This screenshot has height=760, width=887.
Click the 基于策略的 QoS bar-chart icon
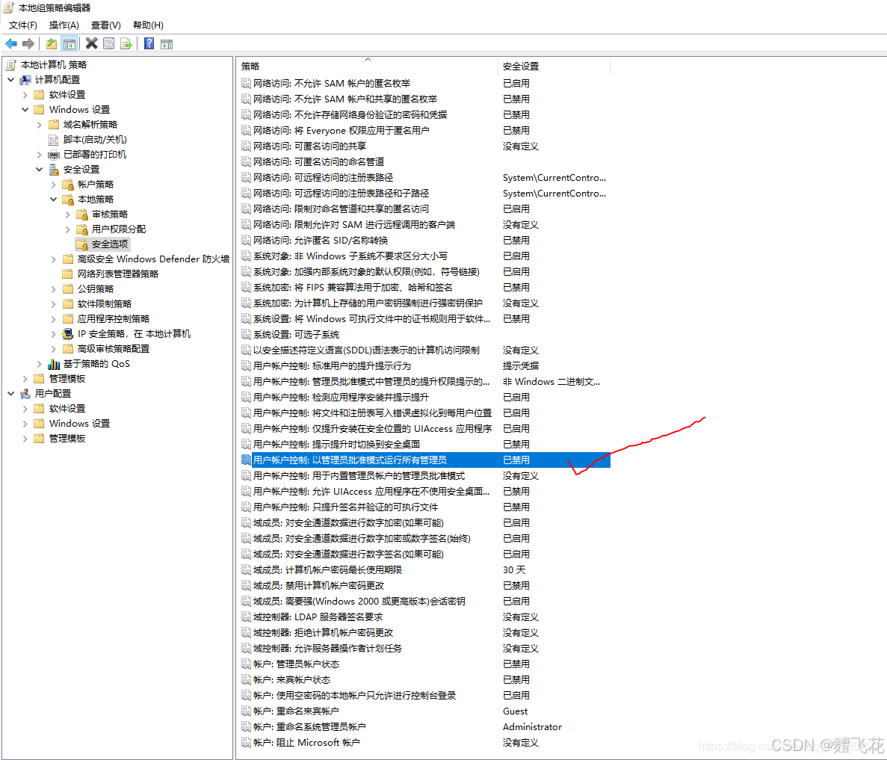click(54, 364)
